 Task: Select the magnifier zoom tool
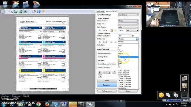(x=11, y=11)
